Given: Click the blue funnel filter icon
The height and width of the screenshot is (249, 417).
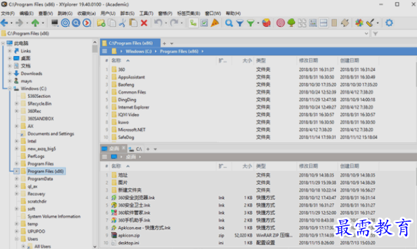Looking at the screenshot, I should (x=240, y=23).
